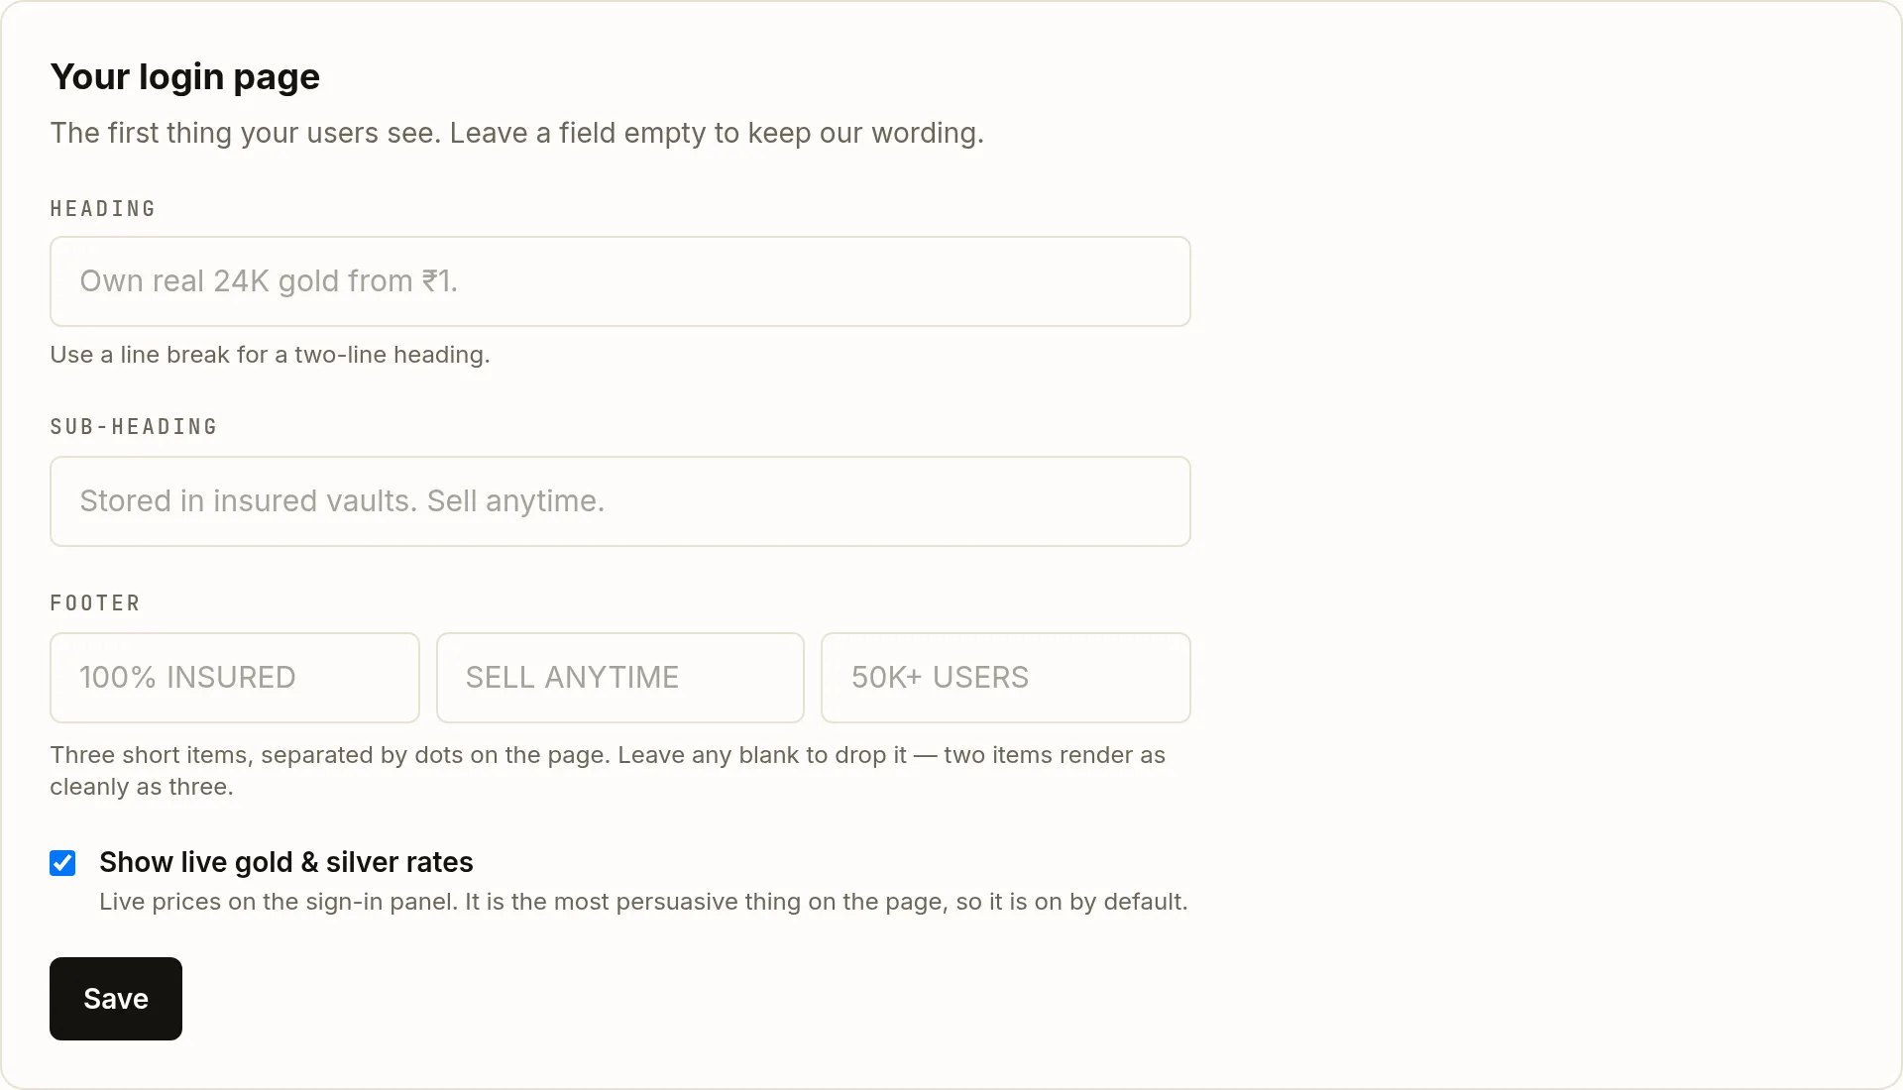Click the 'Sell anytime.' placeholder text in Sub-heading

click(515, 501)
